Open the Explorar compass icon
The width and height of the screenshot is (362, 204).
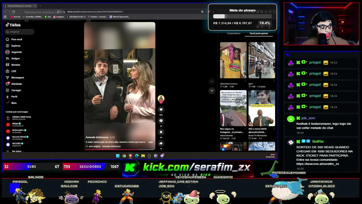click(x=7, y=46)
